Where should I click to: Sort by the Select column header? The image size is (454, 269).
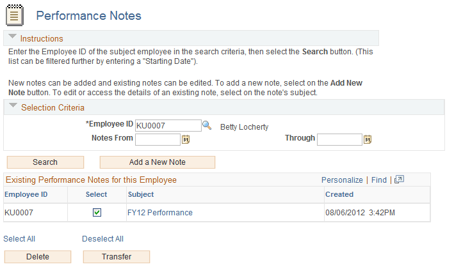(96, 194)
